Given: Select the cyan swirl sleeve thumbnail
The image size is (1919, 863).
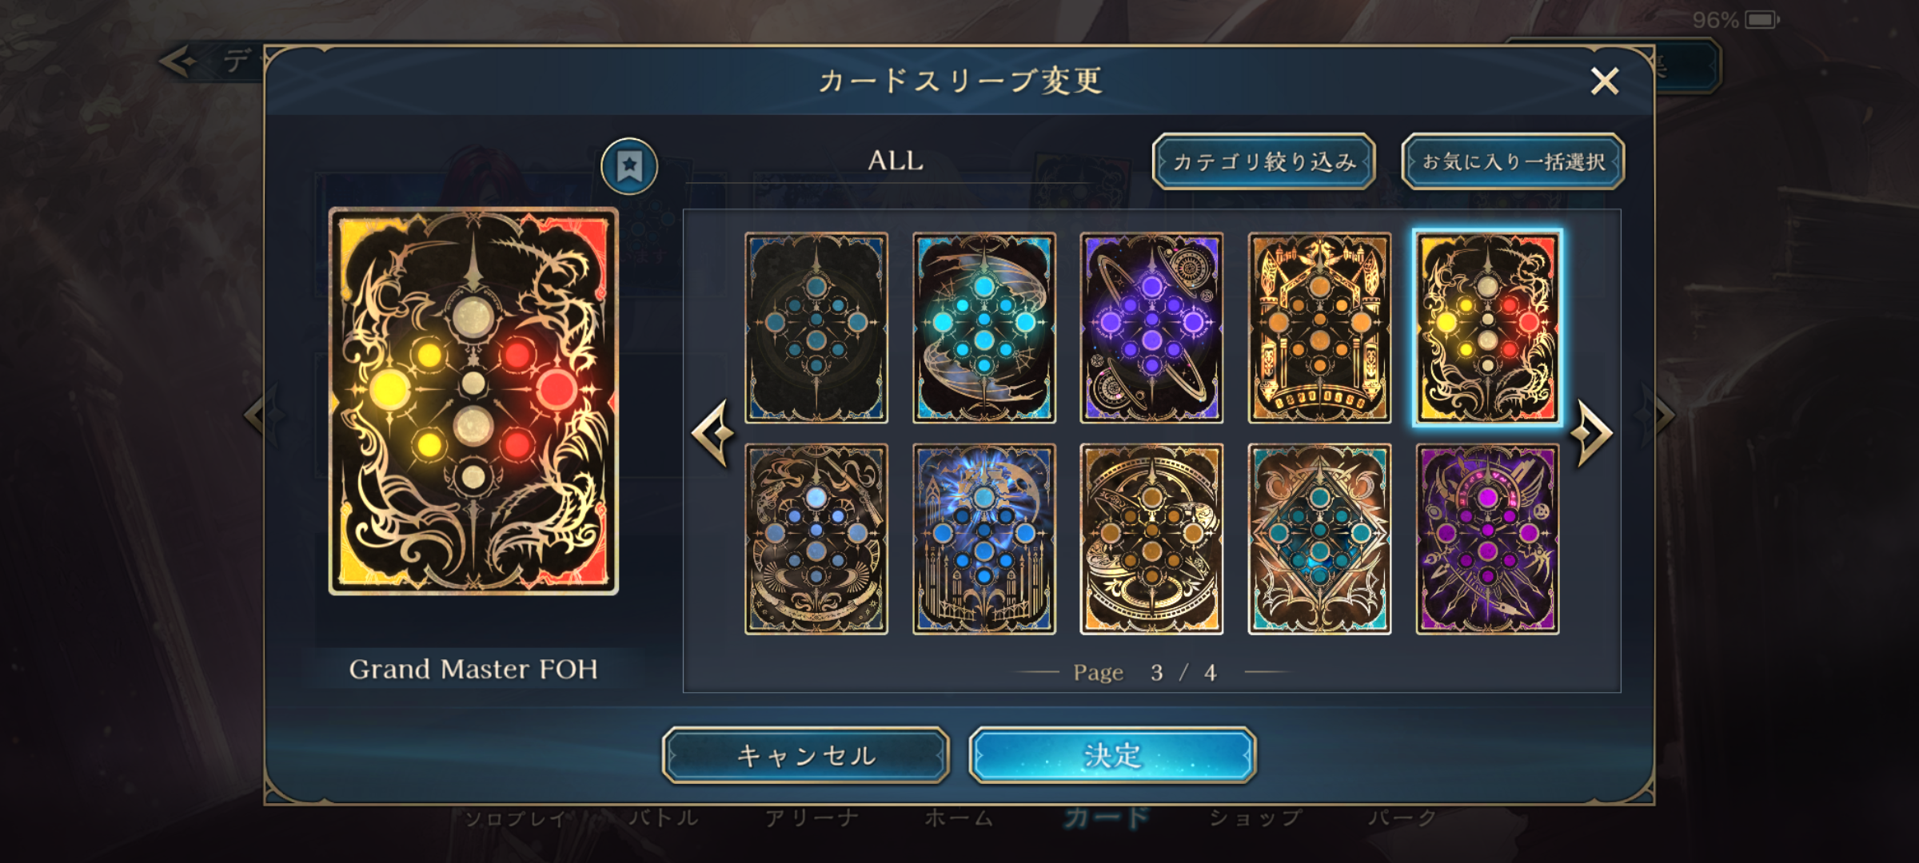Looking at the screenshot, I should click(x=984, y=328).
